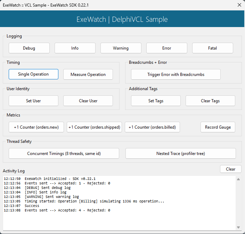Click the Info logging button
Viewport: 245px width, 234px height.
(x=75, y=48)
